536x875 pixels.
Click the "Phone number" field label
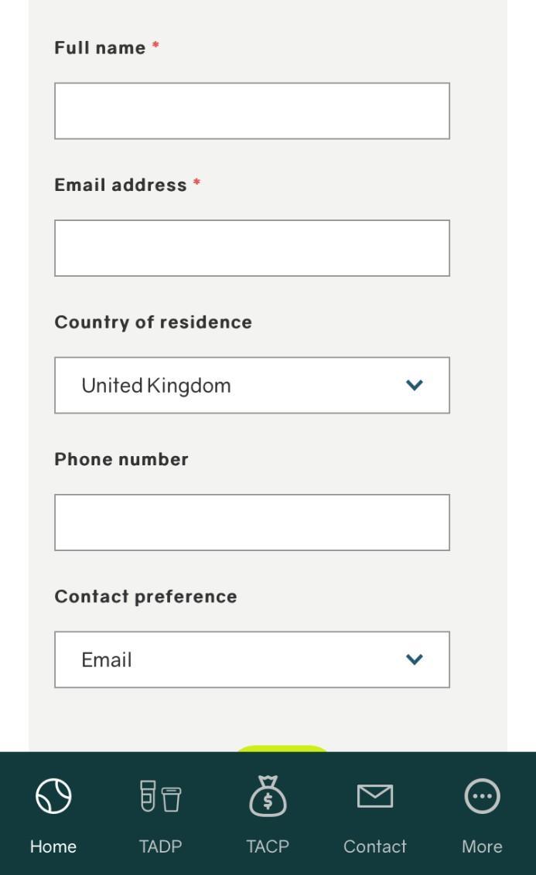pos(121,459)
